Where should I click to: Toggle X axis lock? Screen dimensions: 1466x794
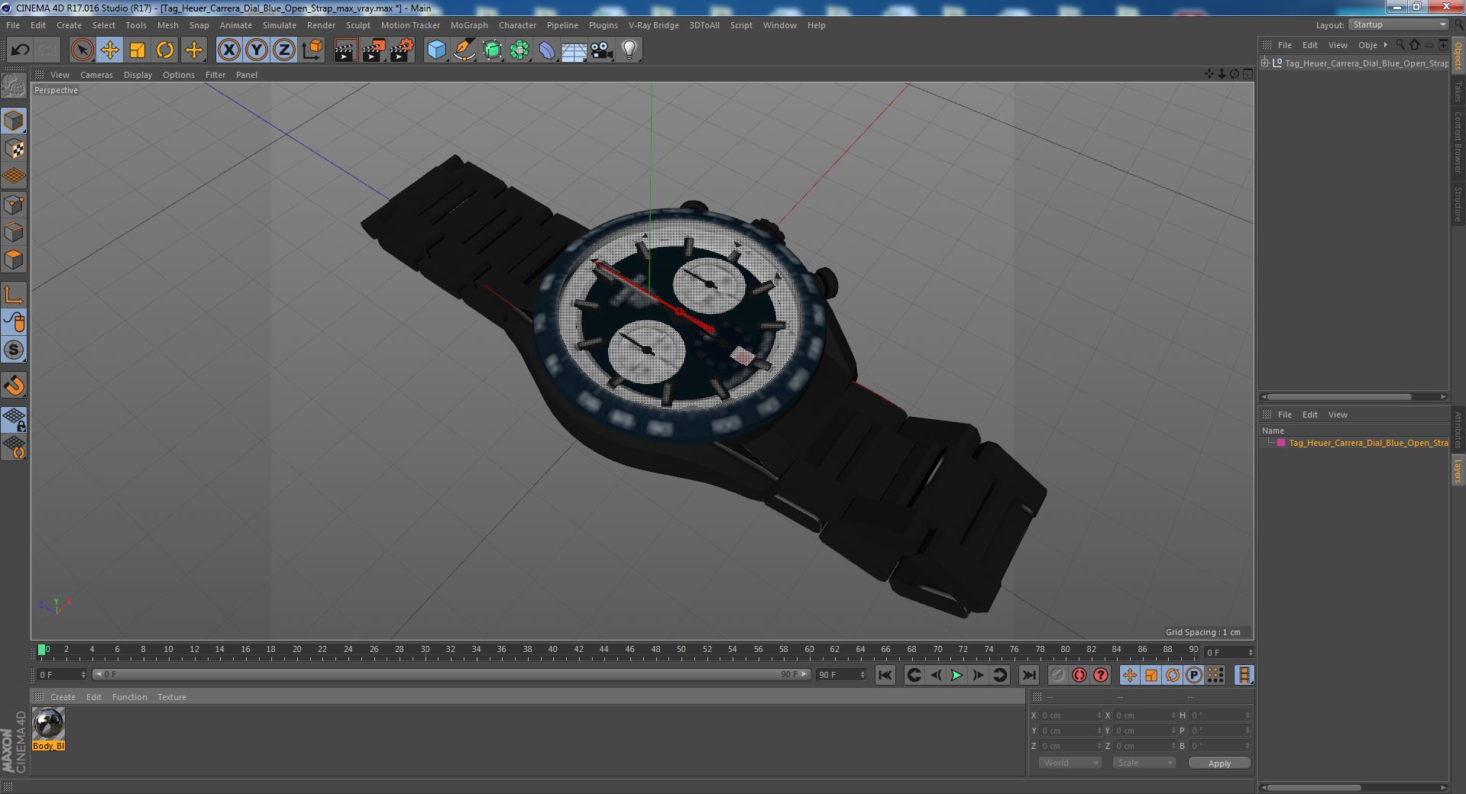click(x=228, y=50)
